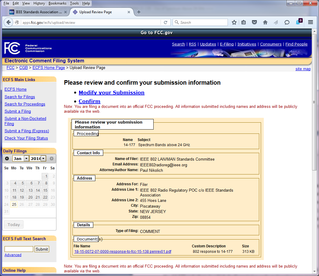
Task: Click Modify your Submission link
Action: [111, 93]
